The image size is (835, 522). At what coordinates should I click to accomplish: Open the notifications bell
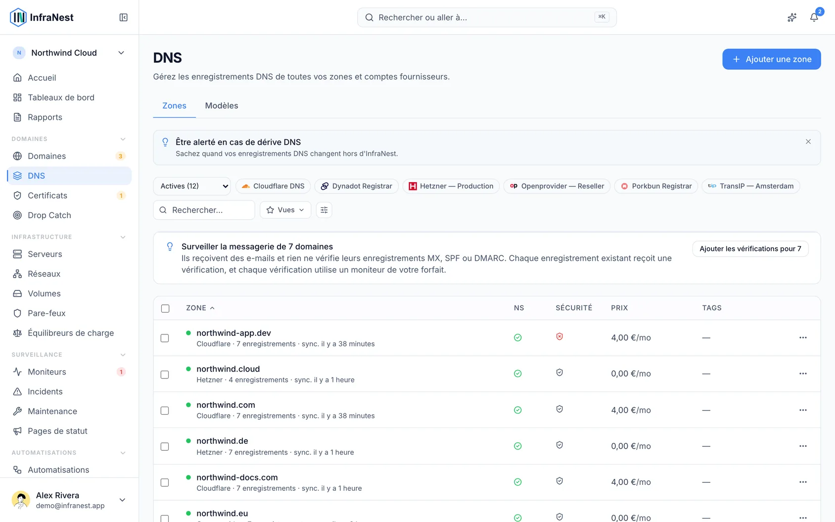[814, 17]
